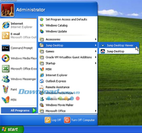The width and height of the screenshot is (142, 133).
Task: Click the Log Off key icon
Action: click(x=48, y=120)
